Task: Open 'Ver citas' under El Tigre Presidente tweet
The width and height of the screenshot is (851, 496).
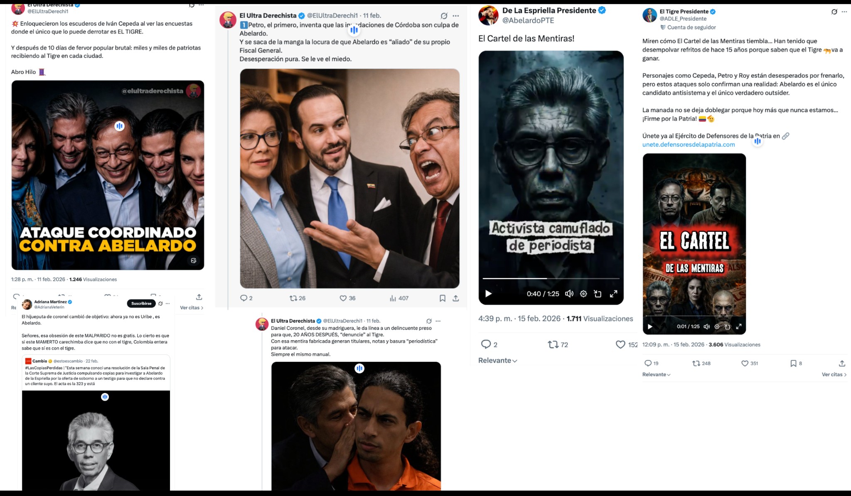Action: pos(834,374)
